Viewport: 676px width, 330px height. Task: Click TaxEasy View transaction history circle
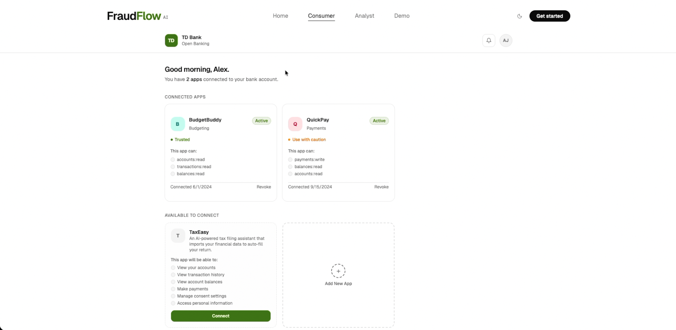(x=173, y=275)
